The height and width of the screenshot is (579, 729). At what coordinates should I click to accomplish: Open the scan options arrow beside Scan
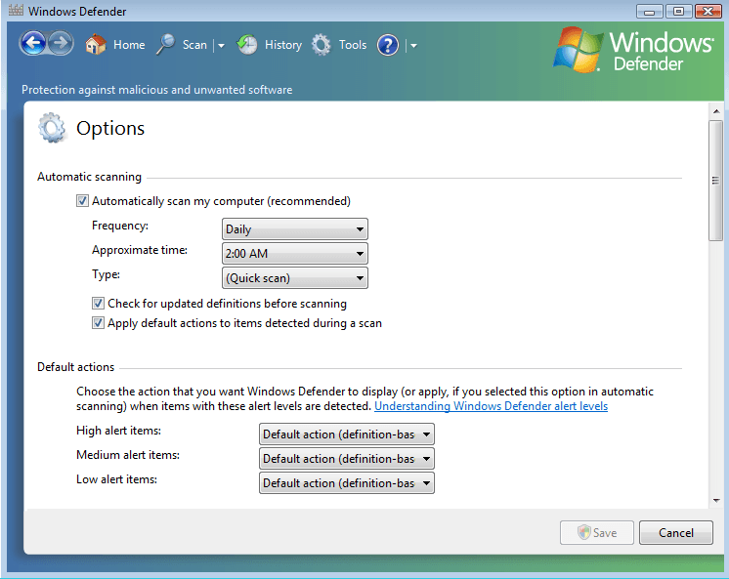click(221, 45)
